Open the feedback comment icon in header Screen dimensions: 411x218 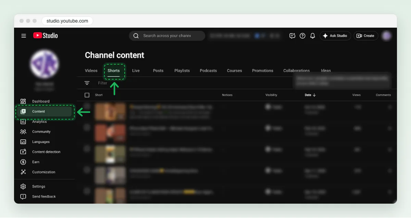(292, 36)
